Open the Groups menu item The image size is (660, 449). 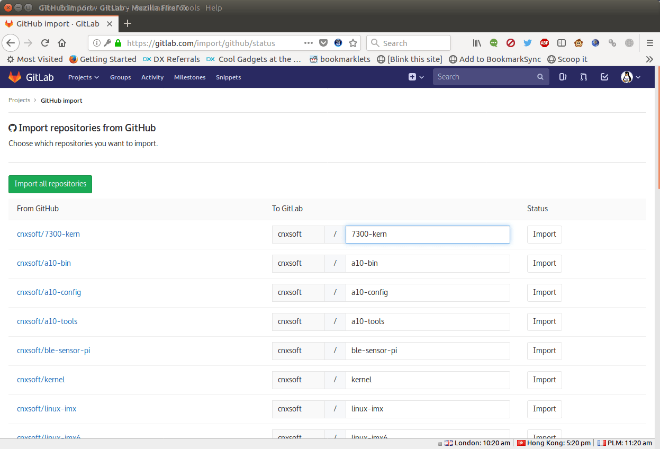coord(120,77)
